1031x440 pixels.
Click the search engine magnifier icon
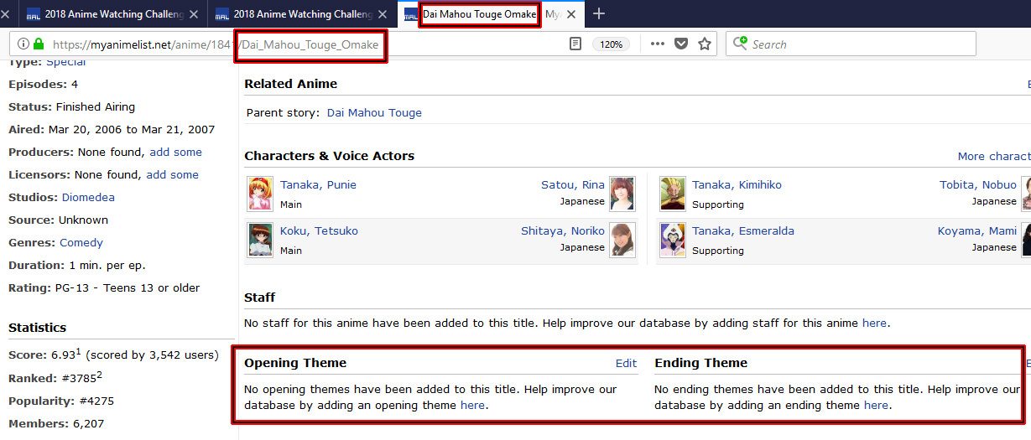pos(740,44)
